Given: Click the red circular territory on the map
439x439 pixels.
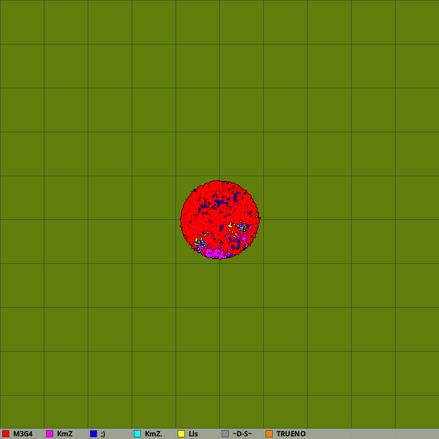Looking at the screenshot, I should [x=220, y=220].
